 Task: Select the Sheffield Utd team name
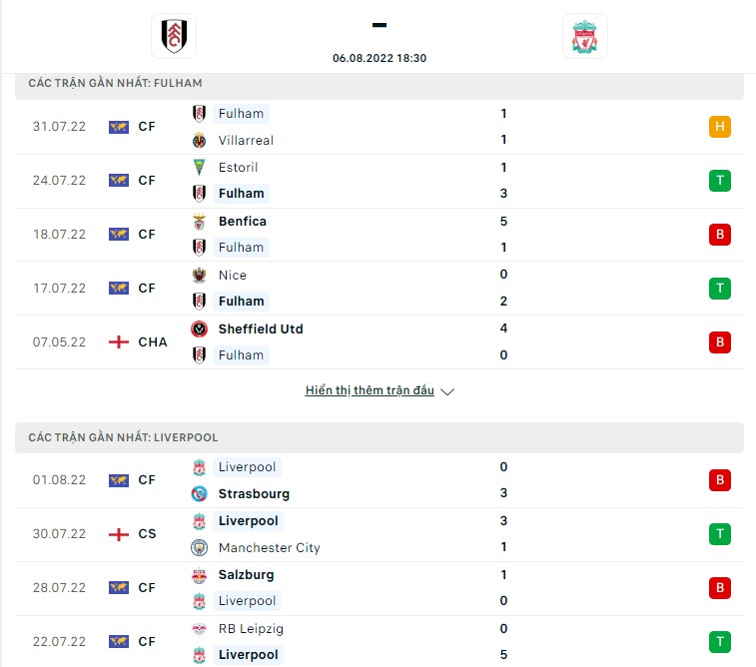click(x=261, y=330)
